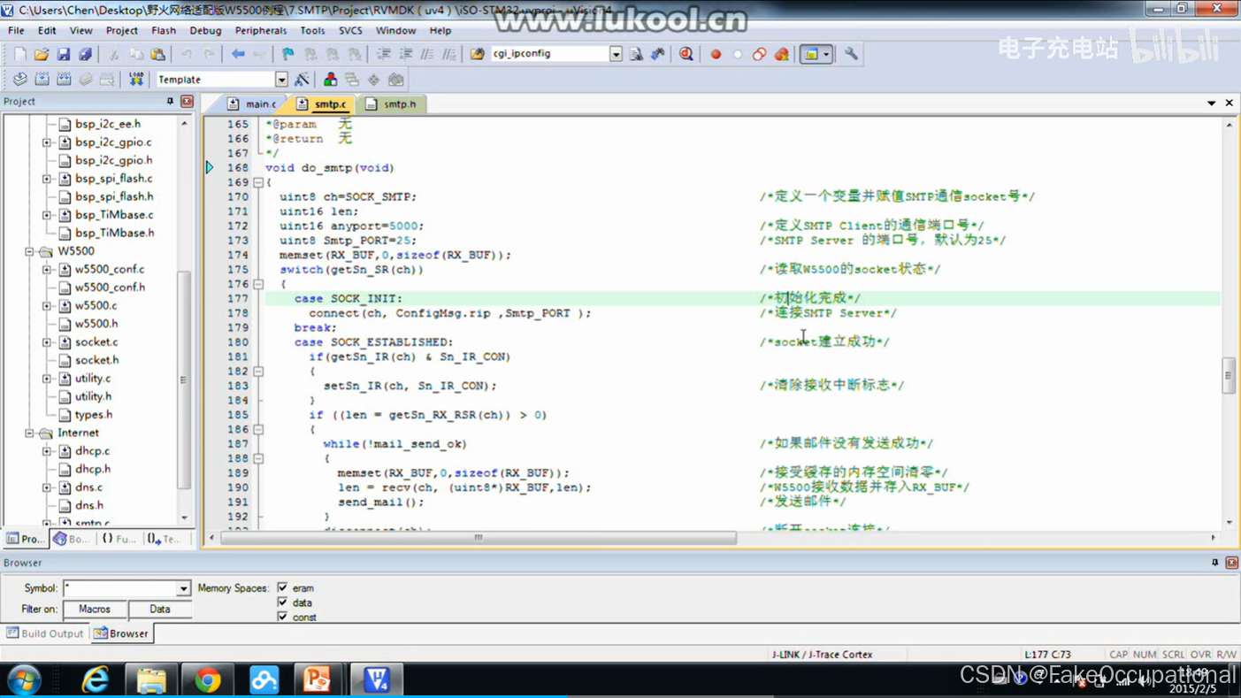Open the Peripherals menu
This screenshot has height=698, width=1241.
(x=261, y=30)
